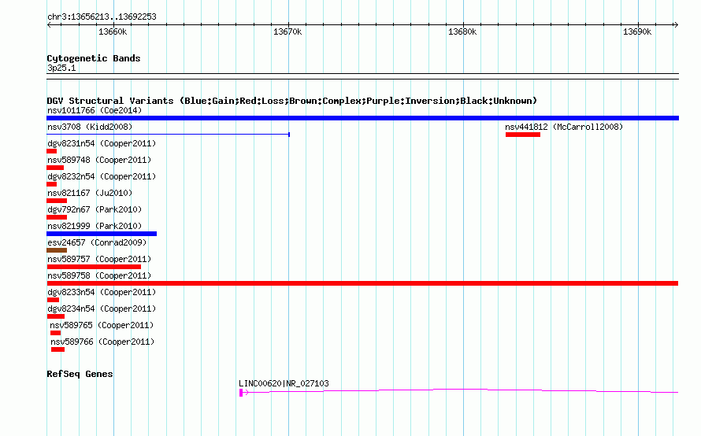Click nsv821167 (Ju2010) variant label
The image size is (701, 436).
click(90, 193)
